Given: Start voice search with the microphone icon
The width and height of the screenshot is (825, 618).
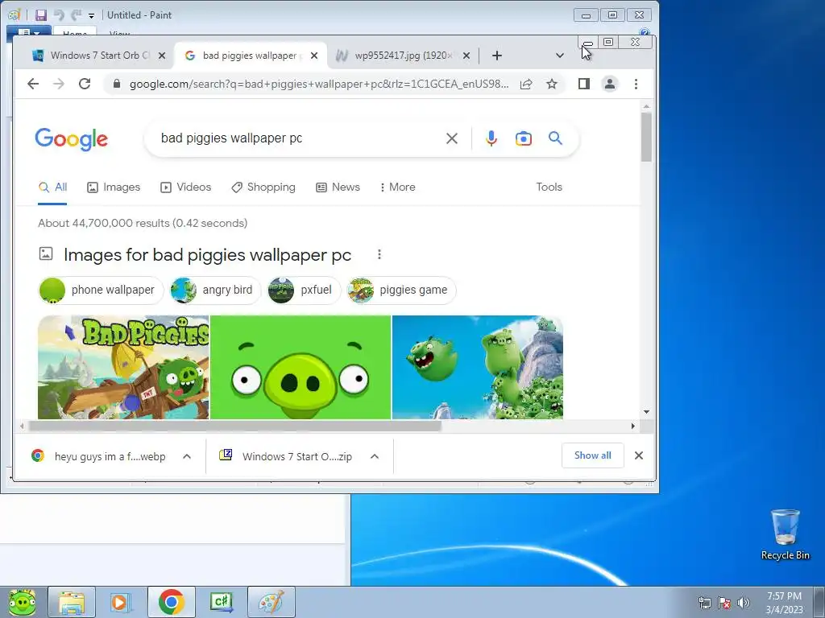Looking at the screenshot, I should coord(491,138).
